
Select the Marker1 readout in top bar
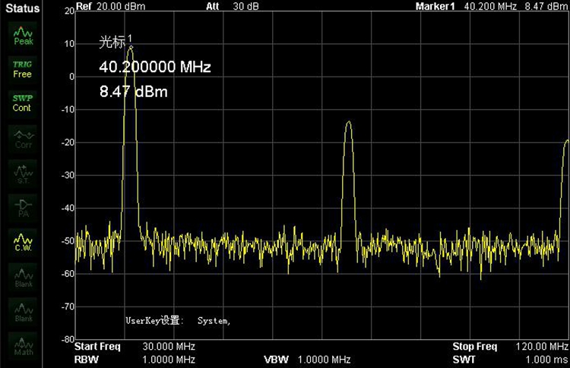[x=491, y=6]
